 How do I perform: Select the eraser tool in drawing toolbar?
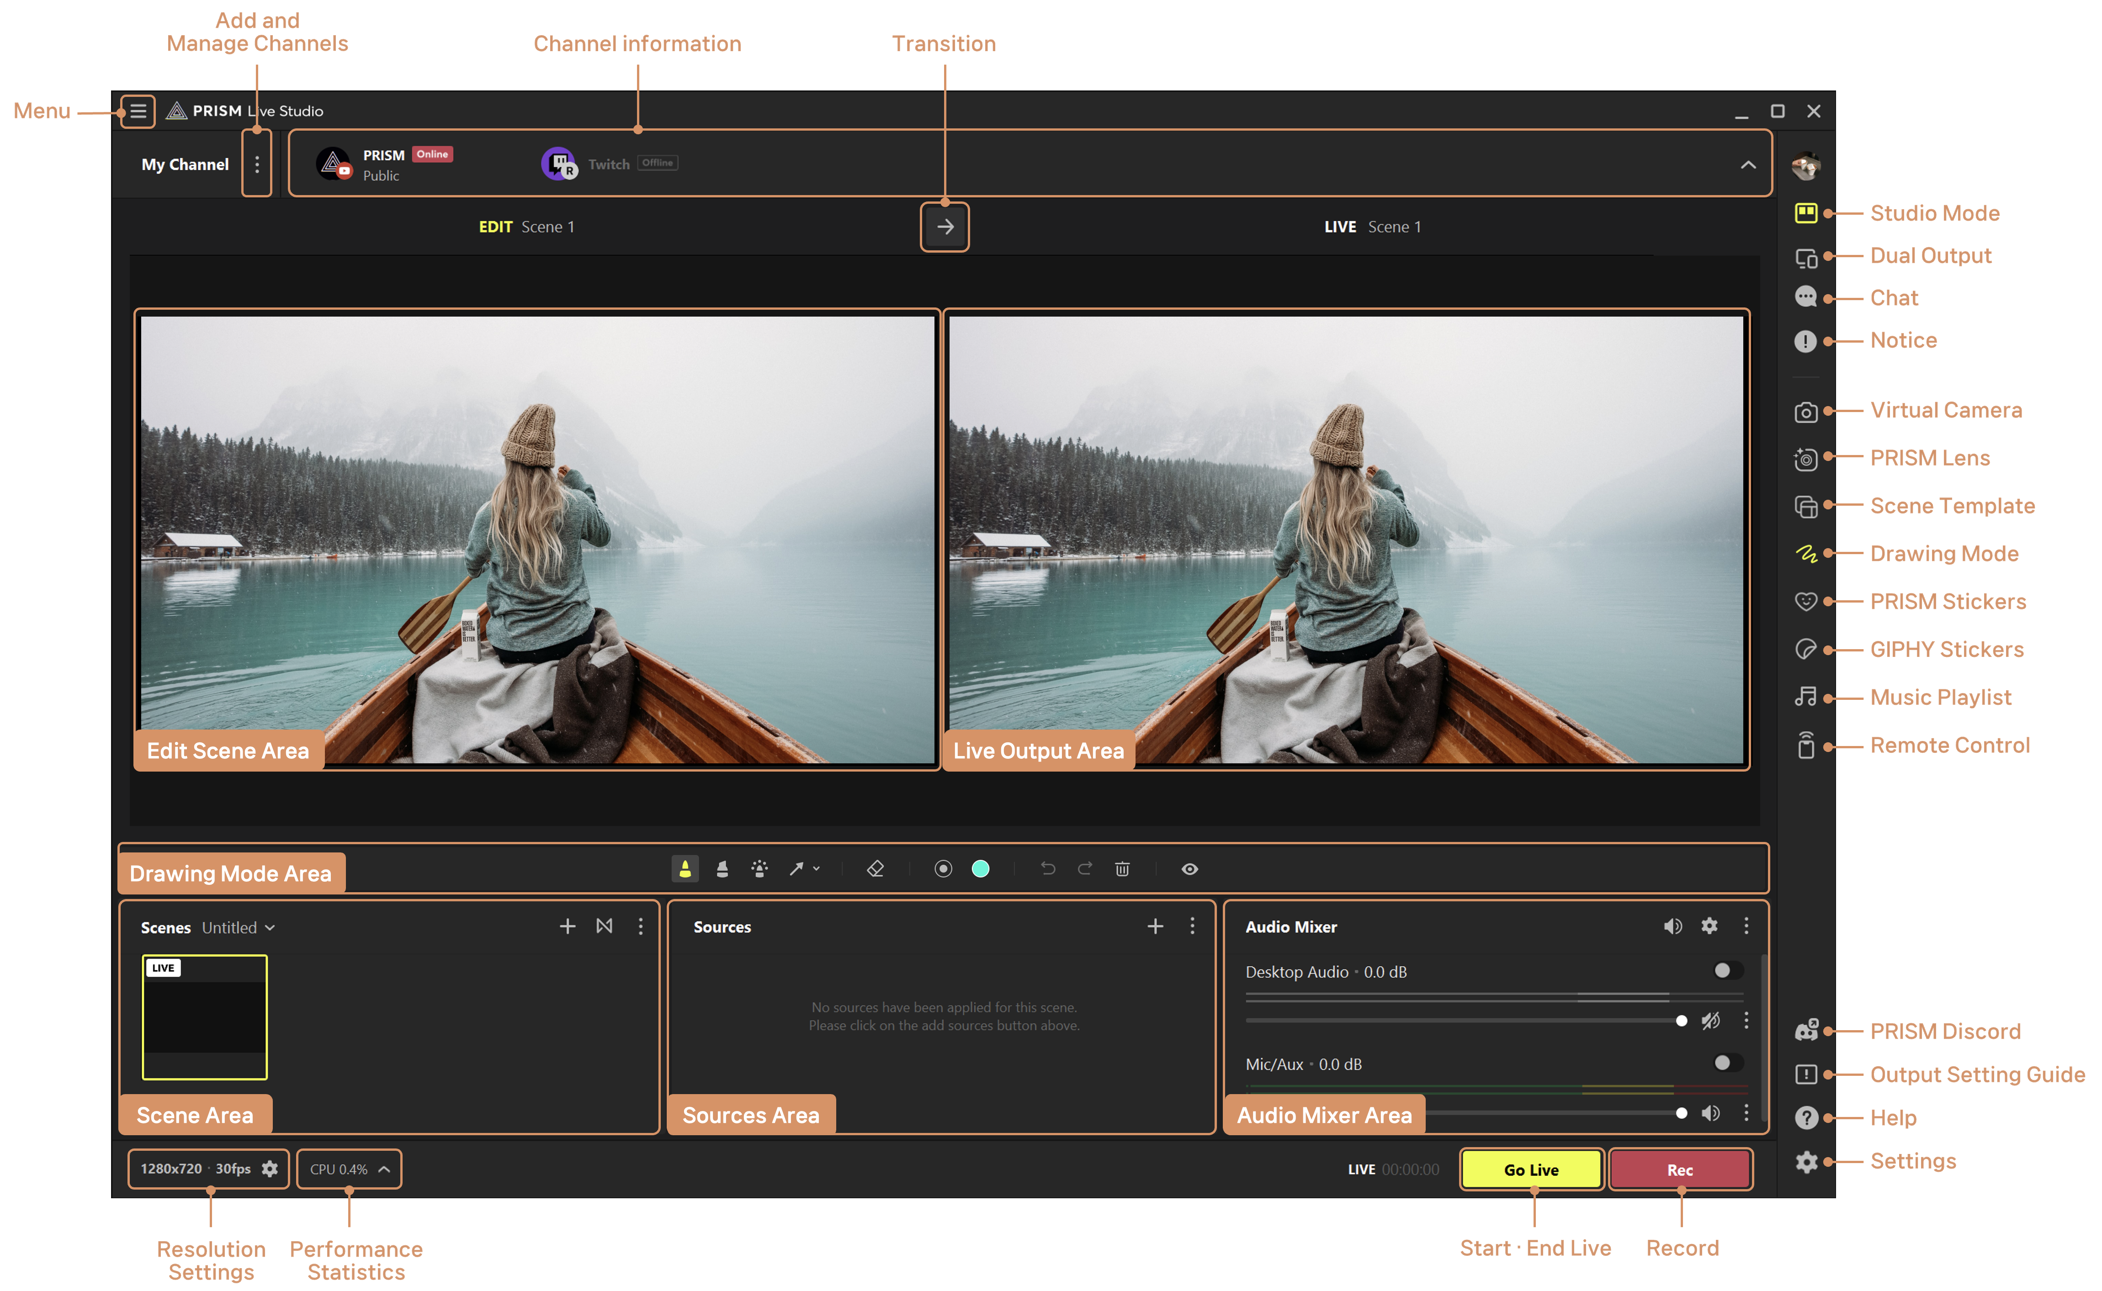[x=875, y=869]
